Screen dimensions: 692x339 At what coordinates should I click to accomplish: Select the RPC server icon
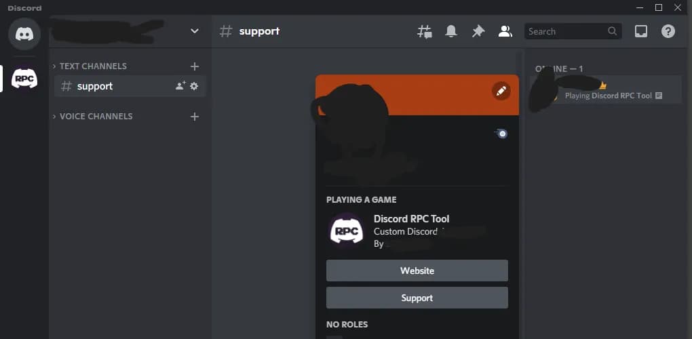click(24, 79)
